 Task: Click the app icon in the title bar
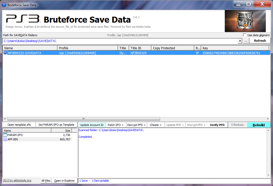pyautogui.click(x=4, y=5)
